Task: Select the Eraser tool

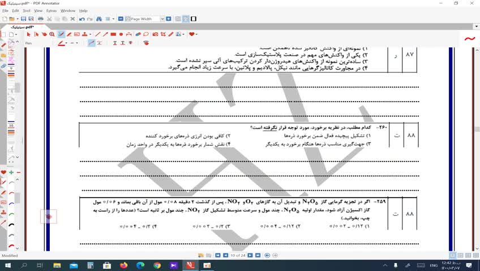Action: coord(138,34)
